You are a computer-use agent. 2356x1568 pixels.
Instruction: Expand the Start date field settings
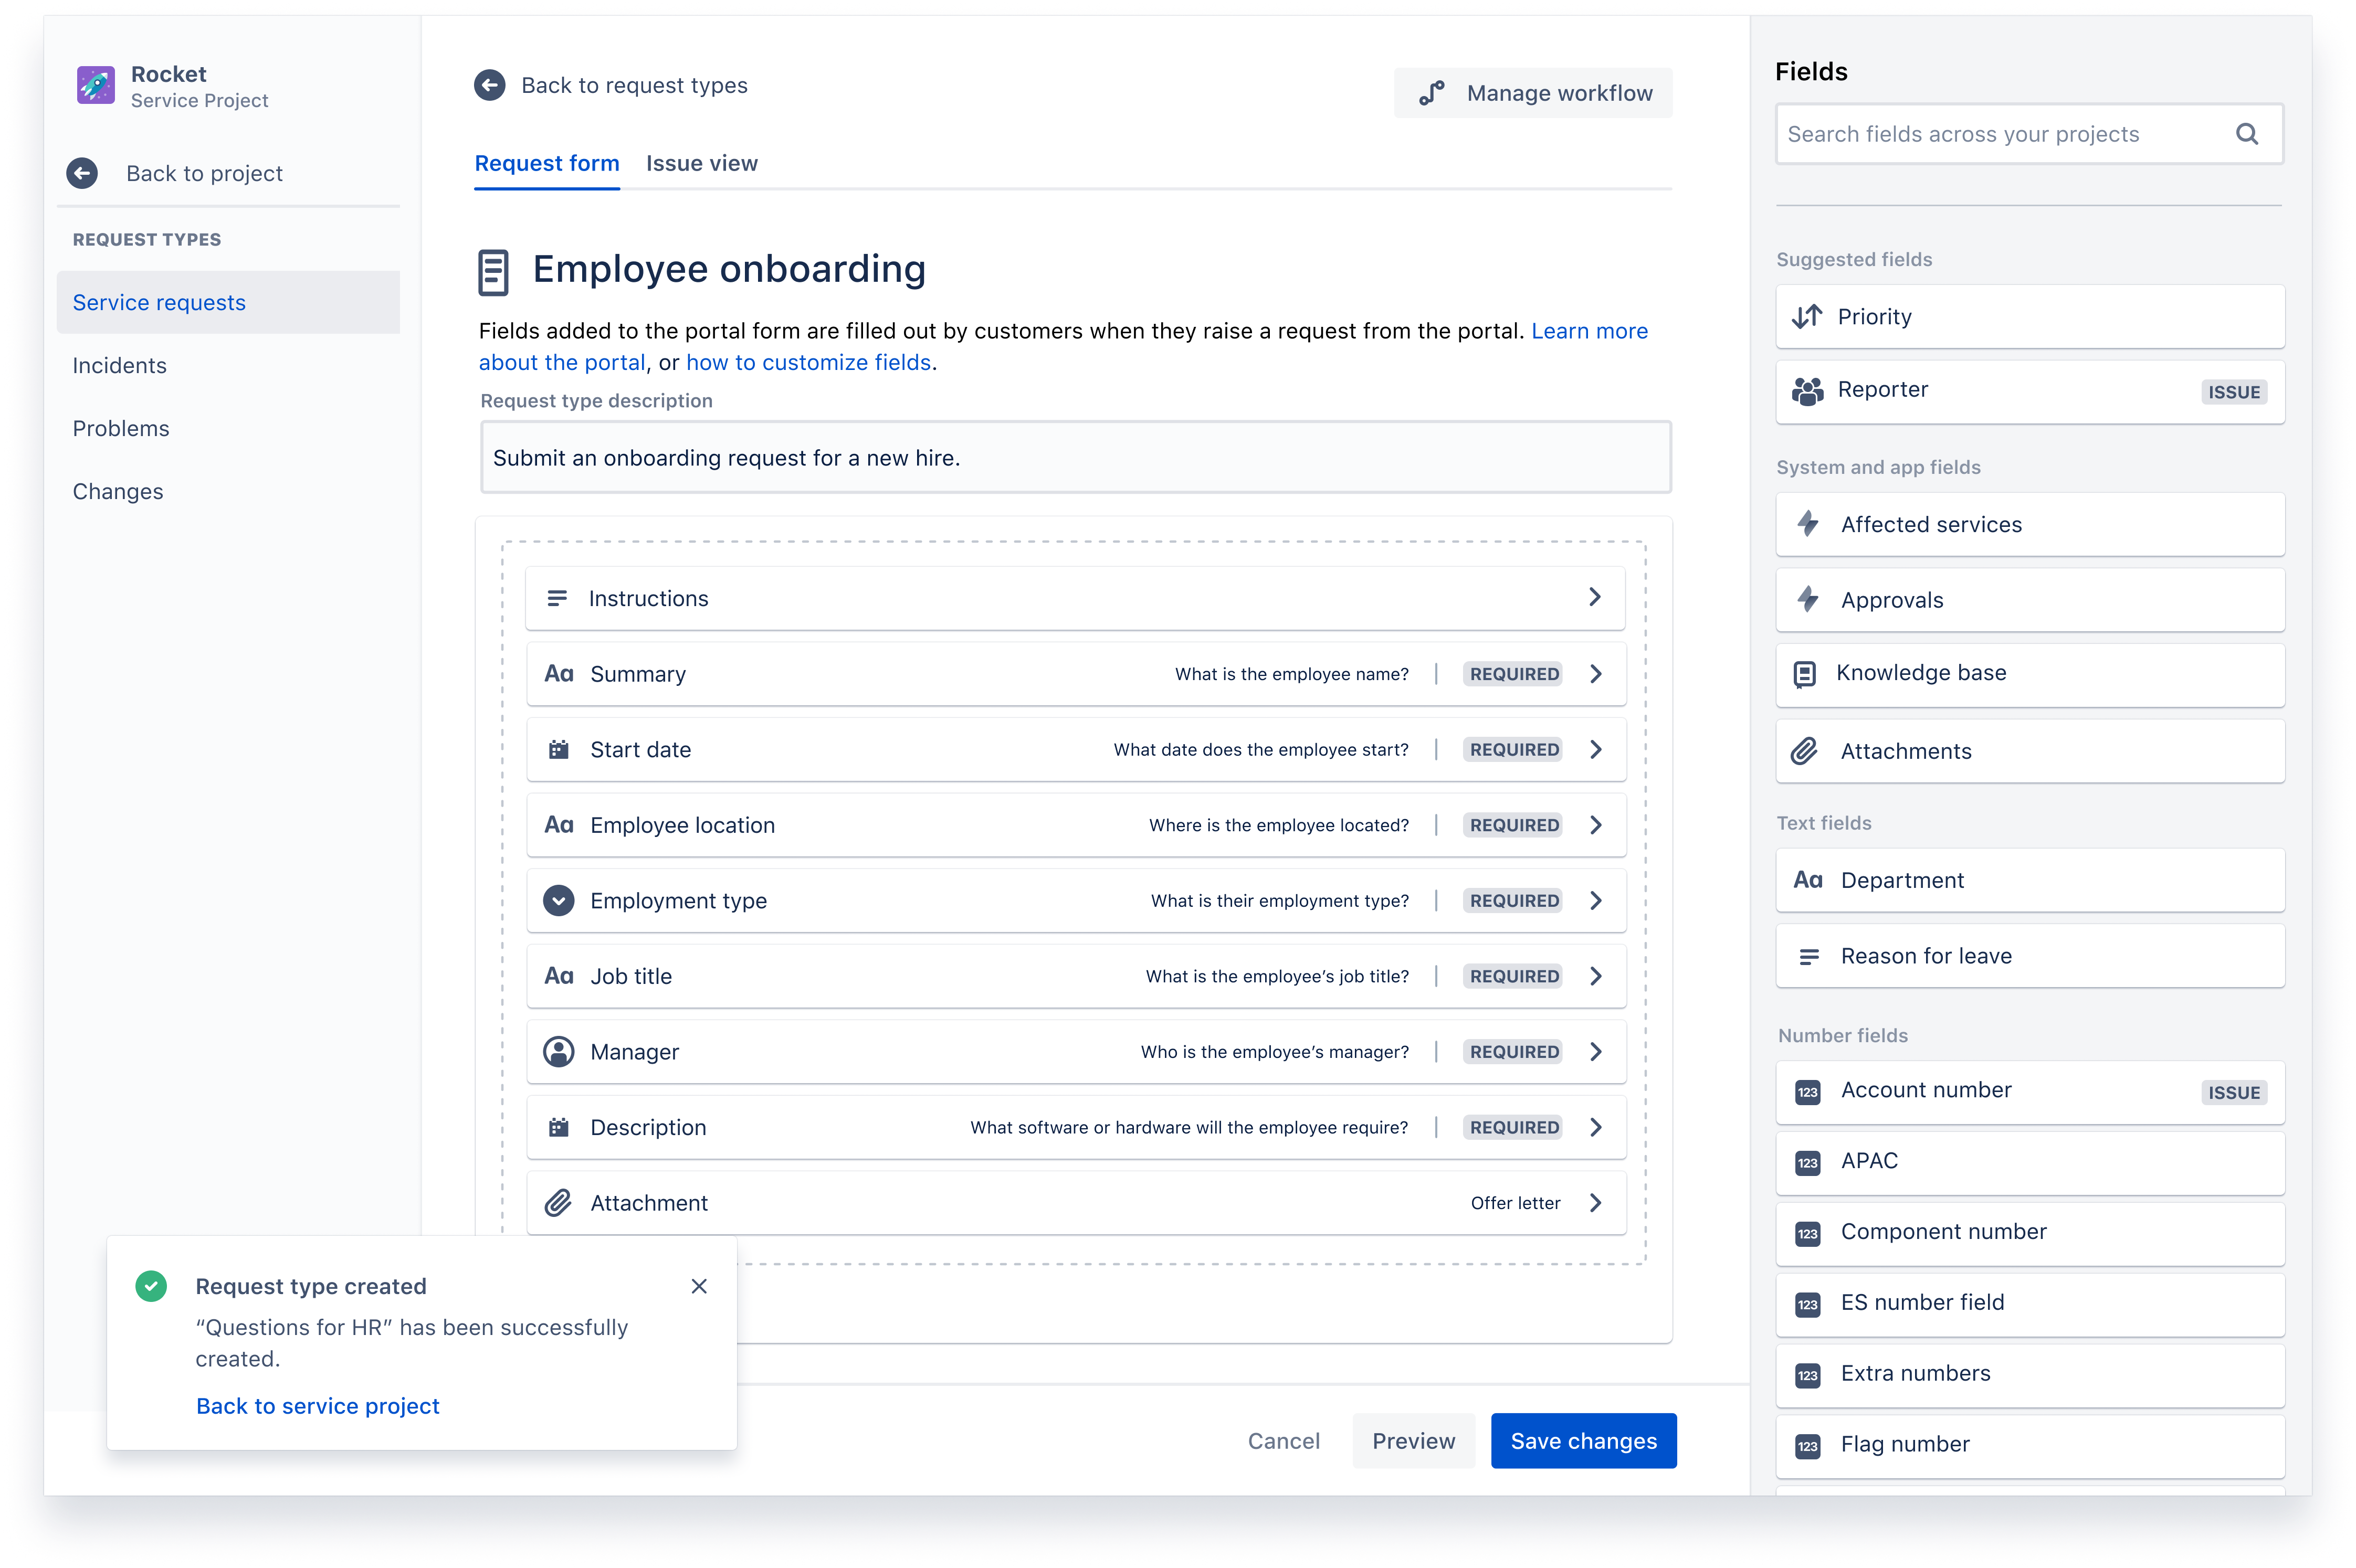(1595, 749)
